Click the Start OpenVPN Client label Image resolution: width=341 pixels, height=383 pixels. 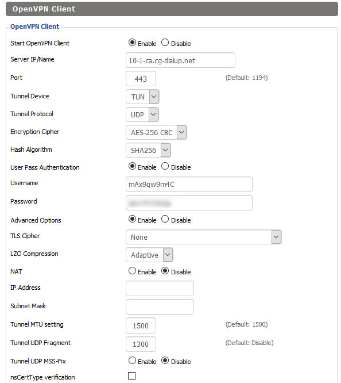point(40,43)
